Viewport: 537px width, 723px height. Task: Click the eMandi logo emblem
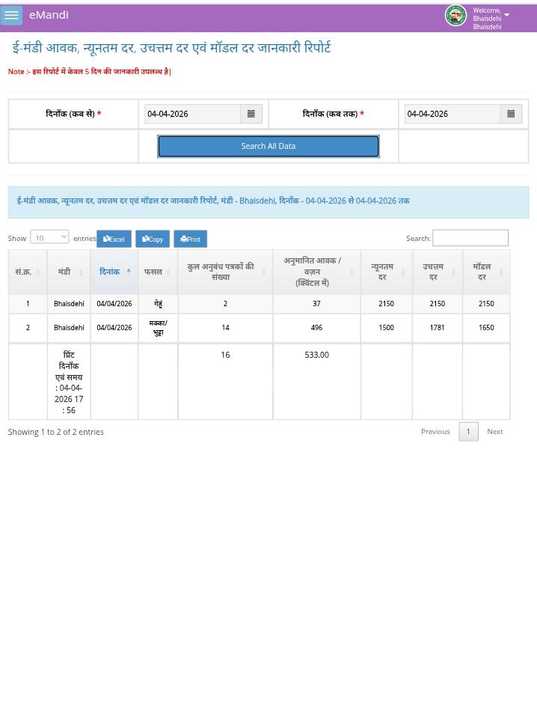coord(455,16)
